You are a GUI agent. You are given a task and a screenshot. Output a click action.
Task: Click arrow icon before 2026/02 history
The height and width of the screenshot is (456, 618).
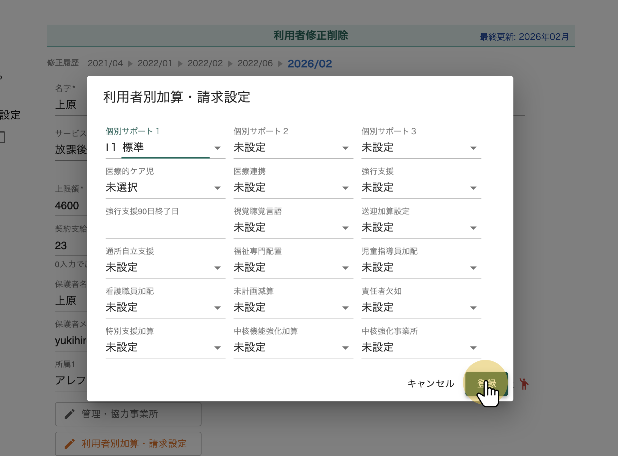[x=280, y=64]
